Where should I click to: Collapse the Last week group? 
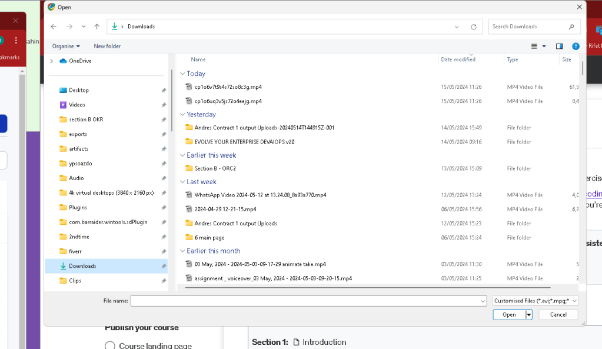tap(182, 182)
